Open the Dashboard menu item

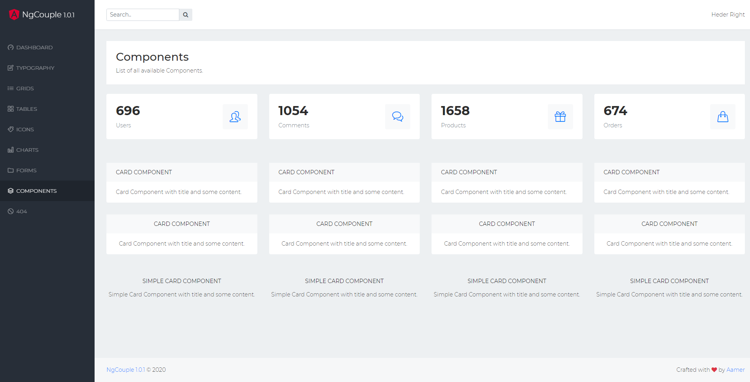(47, 47)
